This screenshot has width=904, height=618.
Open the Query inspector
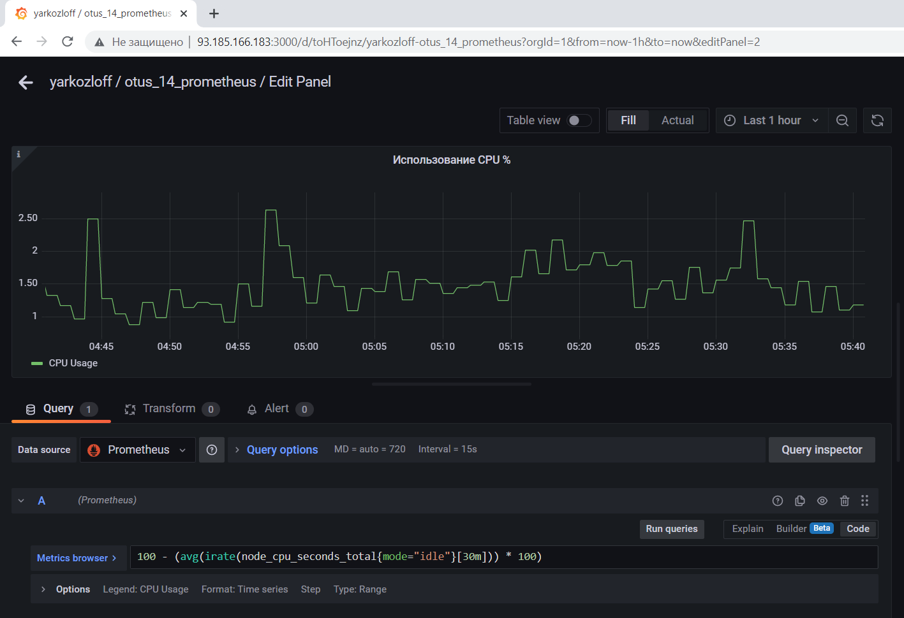[x=822, y=450]
